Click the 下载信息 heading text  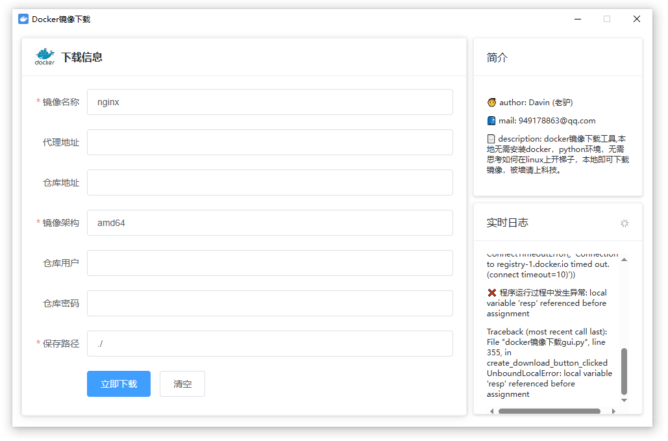(x=82, y=57)
